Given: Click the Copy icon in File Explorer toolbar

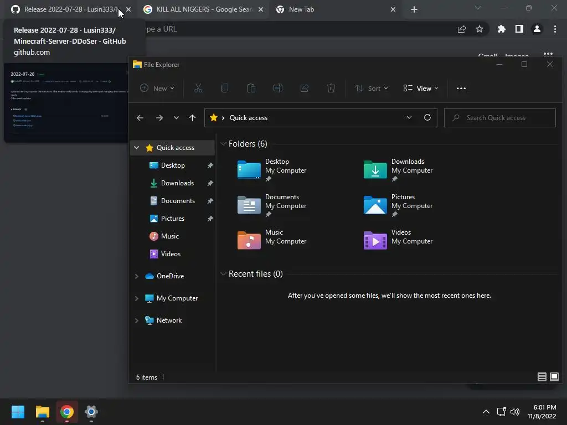Looking at the screenshot, I should (x=225, y=88).
